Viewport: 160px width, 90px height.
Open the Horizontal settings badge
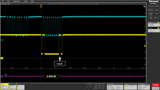point(115,86)
